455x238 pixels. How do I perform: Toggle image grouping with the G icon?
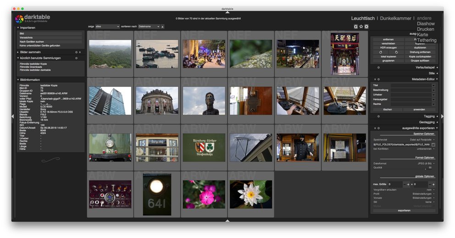pos(355,27)
